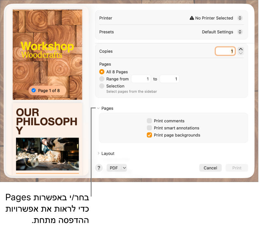Open the help question mark button
Viewport: 259px width, 229px height.
(x=99, y=168)
